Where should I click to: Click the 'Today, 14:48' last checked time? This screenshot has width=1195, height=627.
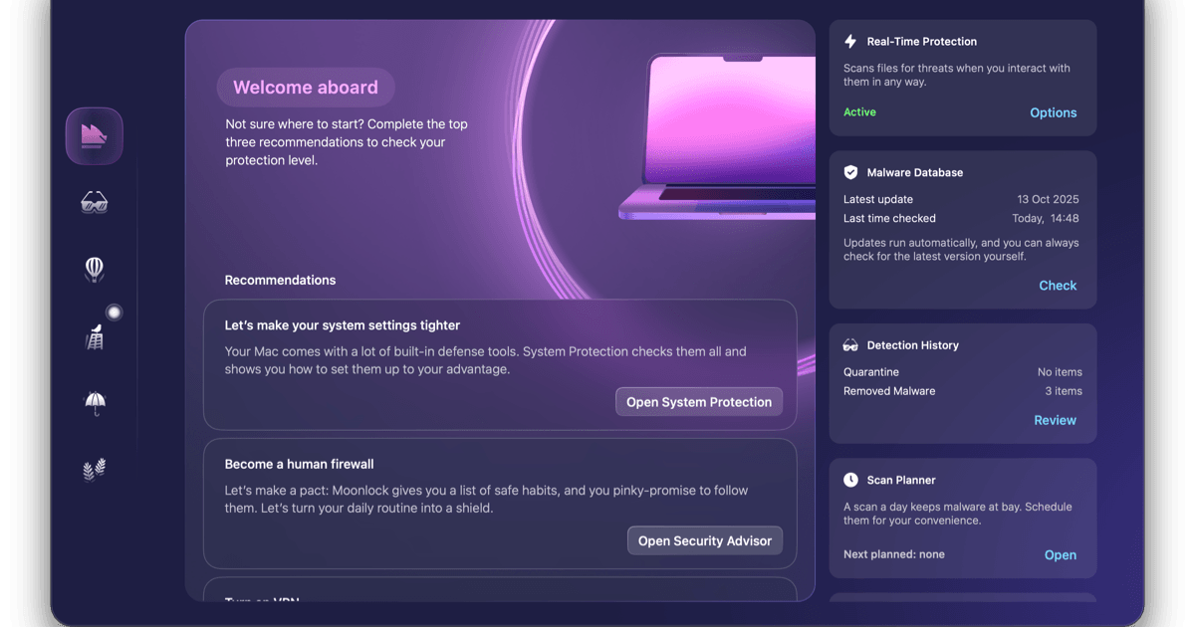tap(1046, 218)
